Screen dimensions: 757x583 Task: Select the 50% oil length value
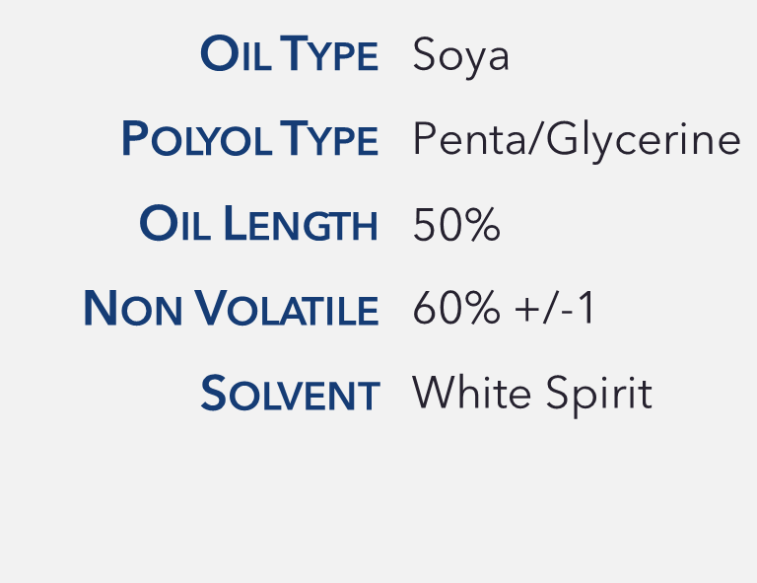click(456, 226)
